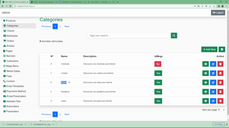Open Payments Method in the sidebar
This screenshot has width=229, height=128.
tap(15, 91)
